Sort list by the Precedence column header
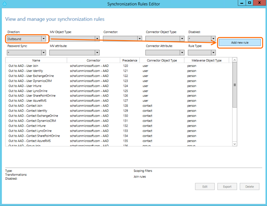267x206 pixels. [x=130, y=60]
